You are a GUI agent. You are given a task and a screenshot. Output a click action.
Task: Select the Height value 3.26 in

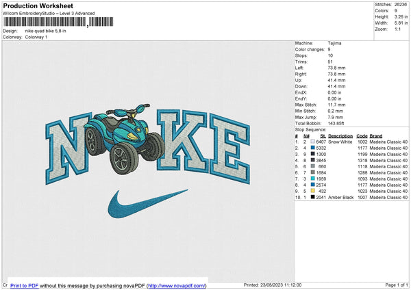[x=401, y=16]
